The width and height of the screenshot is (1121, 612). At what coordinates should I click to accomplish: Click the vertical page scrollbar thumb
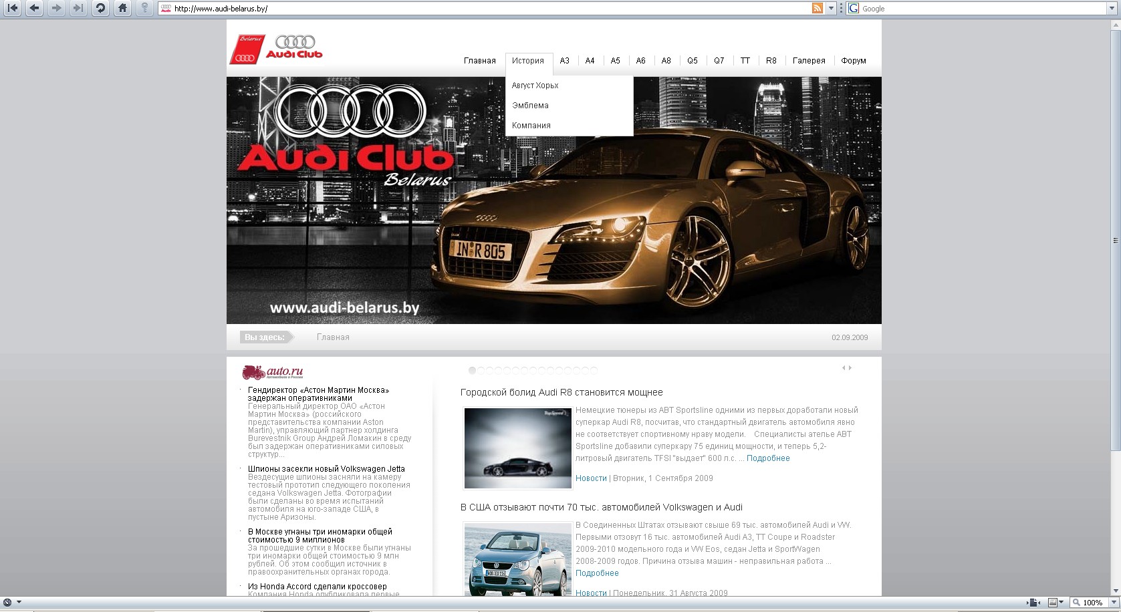(x=1115, y=241)
